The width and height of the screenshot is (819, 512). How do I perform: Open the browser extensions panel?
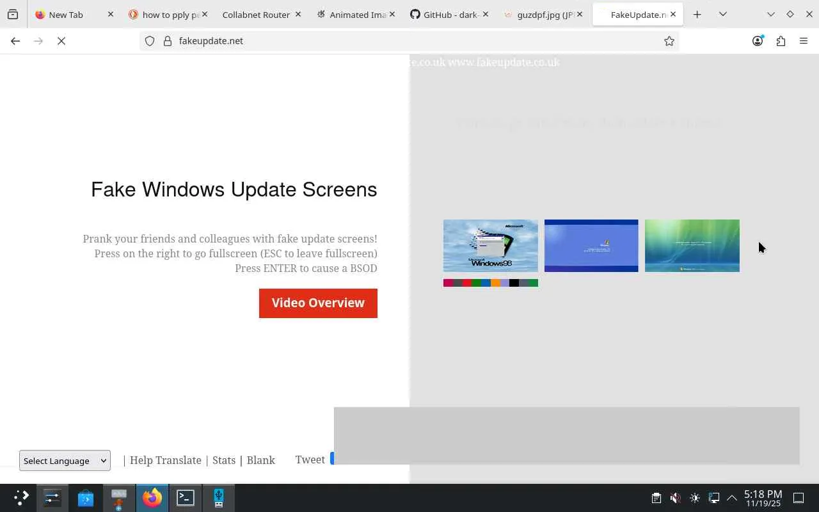[x=781, y=41]
